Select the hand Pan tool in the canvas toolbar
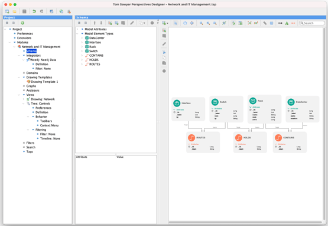The height and width of the screenshot is (226, 328). point(185,23)
